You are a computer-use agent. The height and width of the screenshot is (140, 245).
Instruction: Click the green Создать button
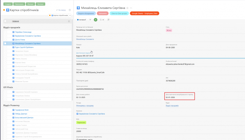[8, 4]
